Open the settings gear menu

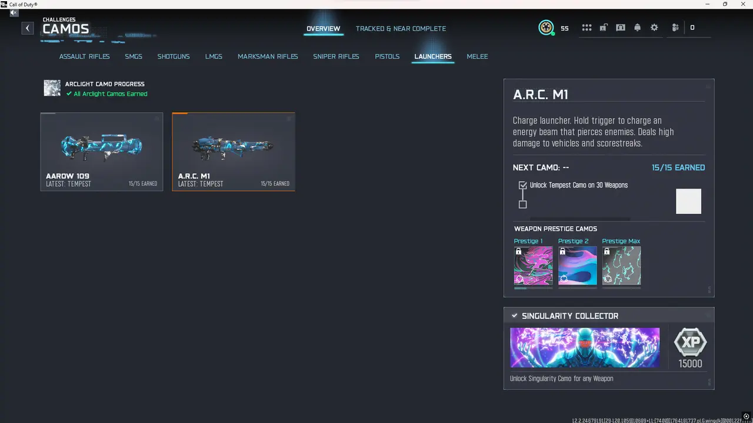coord(654,28)
